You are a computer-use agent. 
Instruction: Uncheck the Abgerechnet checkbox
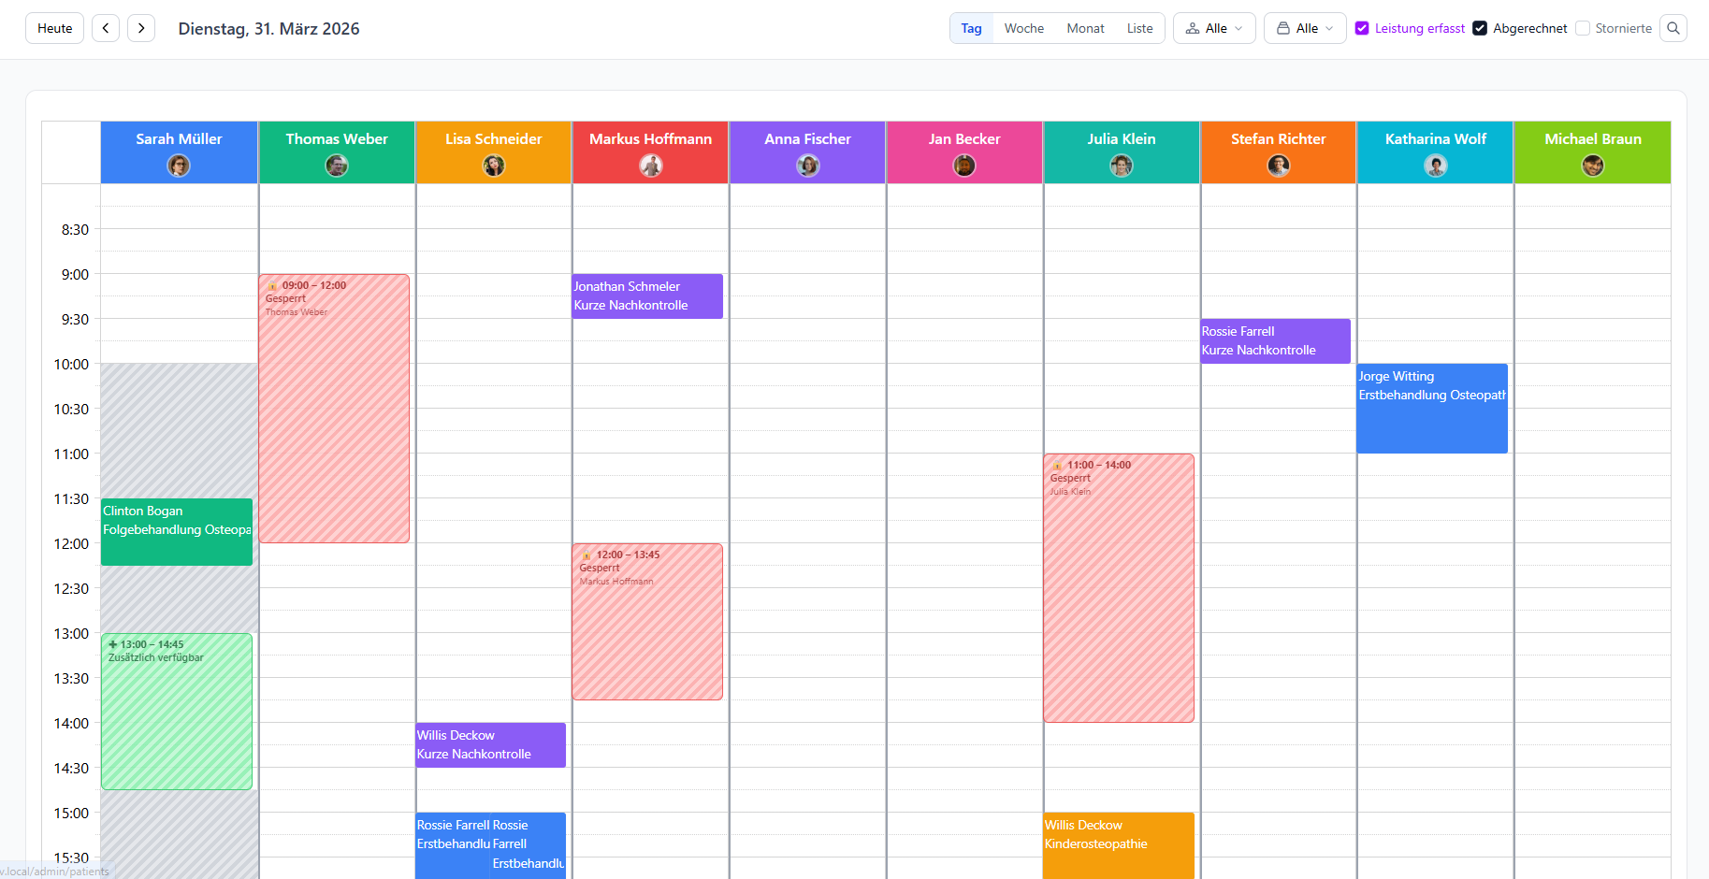1480,28
